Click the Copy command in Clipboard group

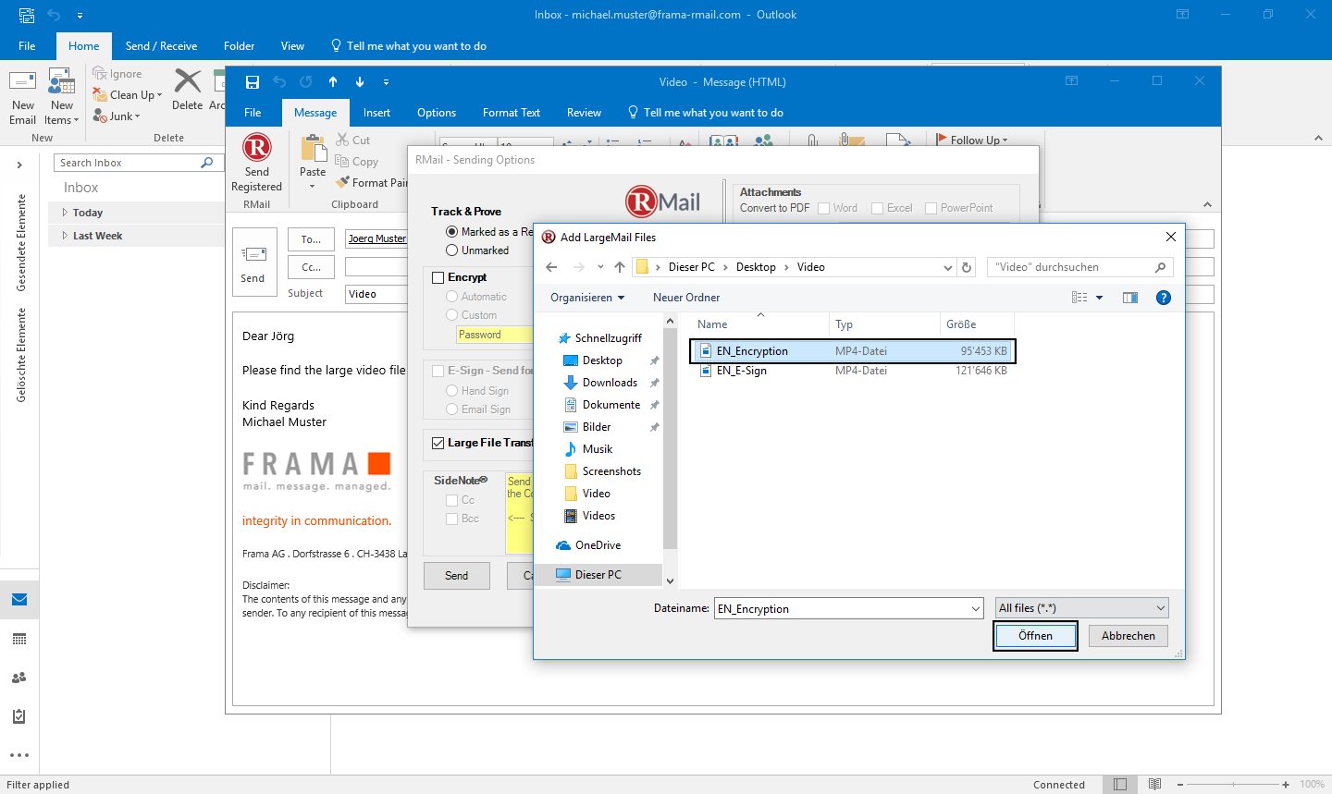click(357, 161)
